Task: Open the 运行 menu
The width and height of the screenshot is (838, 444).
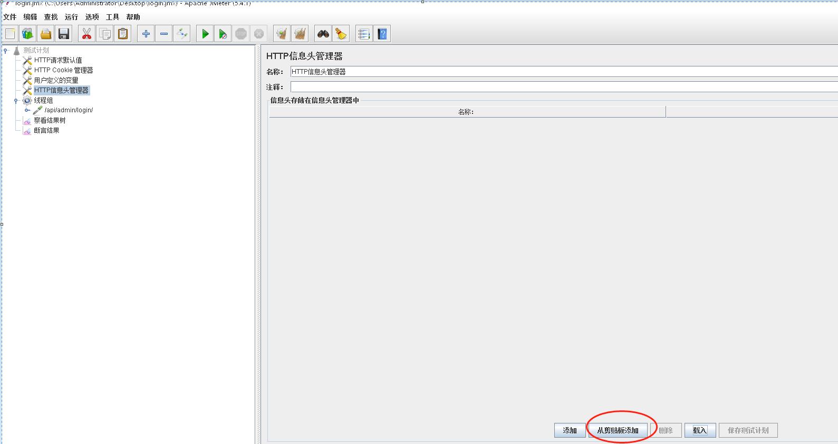Action: click(72, 17)
